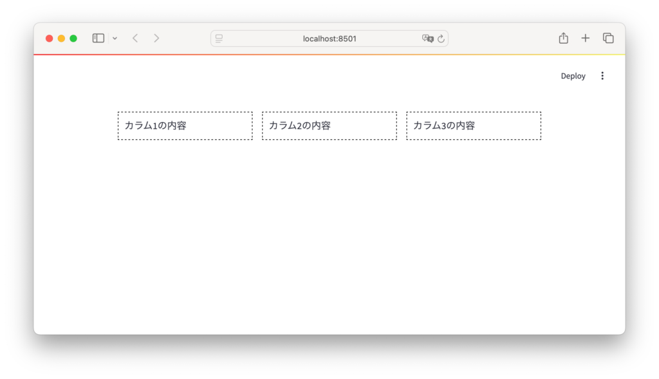Open the Streamlit three-dot main menu
Screen dimensions: 659x379
602,76
